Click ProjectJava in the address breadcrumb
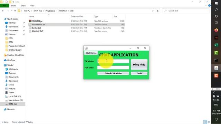This screenshot has height=124, width=221. click(x=50, y=11)
